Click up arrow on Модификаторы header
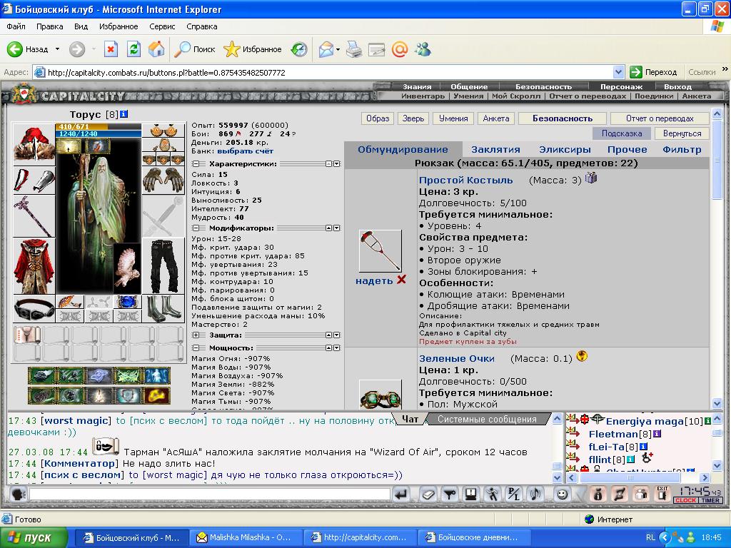731x548 pixels. point(328,228)
